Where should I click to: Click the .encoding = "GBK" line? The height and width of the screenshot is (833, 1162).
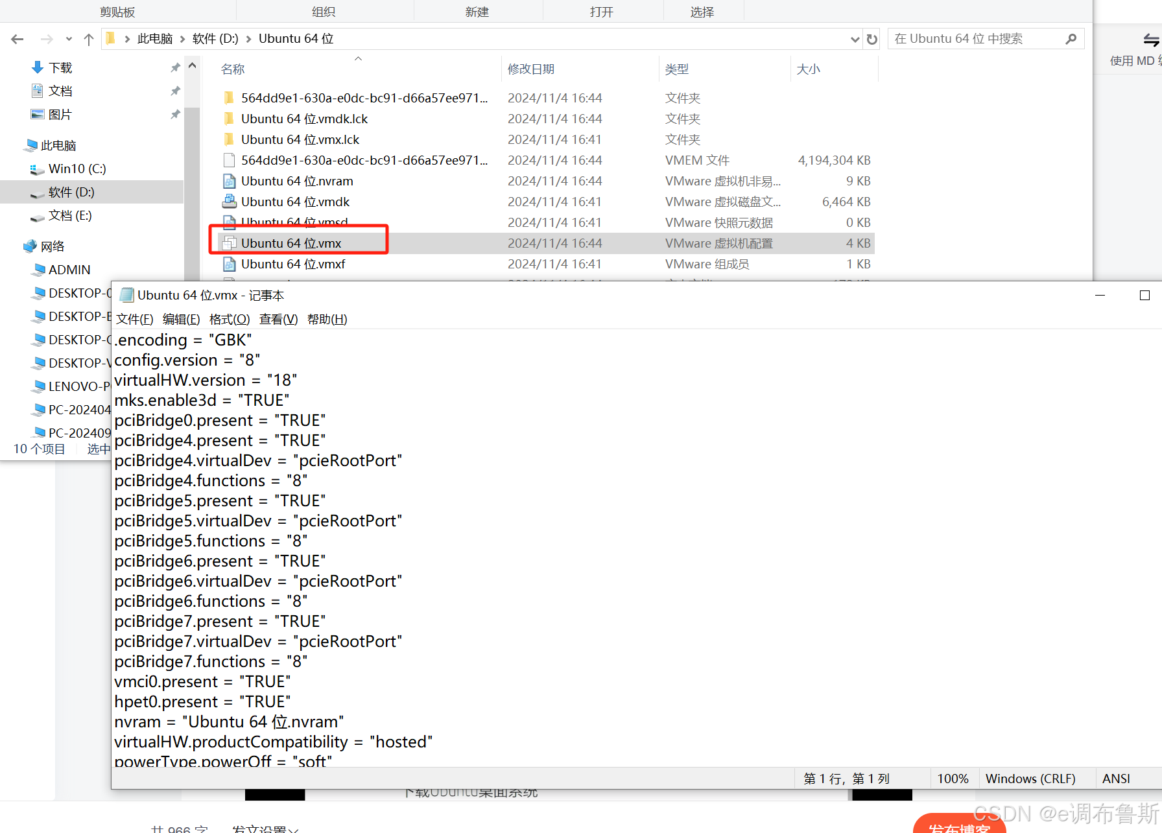183,340
